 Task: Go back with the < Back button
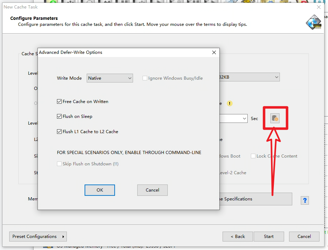click(x=238, y=237)
